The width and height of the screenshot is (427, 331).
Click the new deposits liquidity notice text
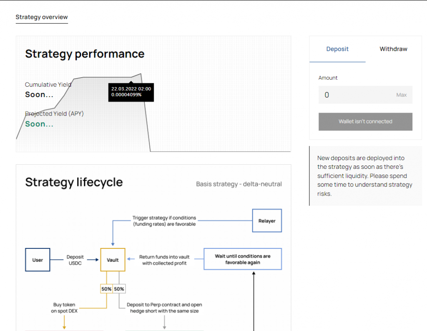tap(364, 176)
